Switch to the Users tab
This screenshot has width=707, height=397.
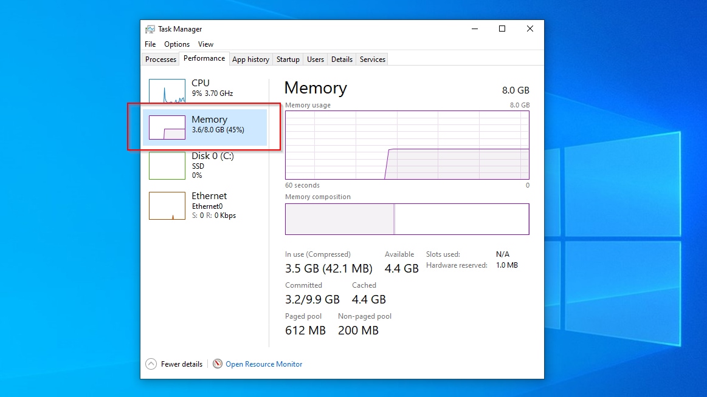tap(316, 59)
